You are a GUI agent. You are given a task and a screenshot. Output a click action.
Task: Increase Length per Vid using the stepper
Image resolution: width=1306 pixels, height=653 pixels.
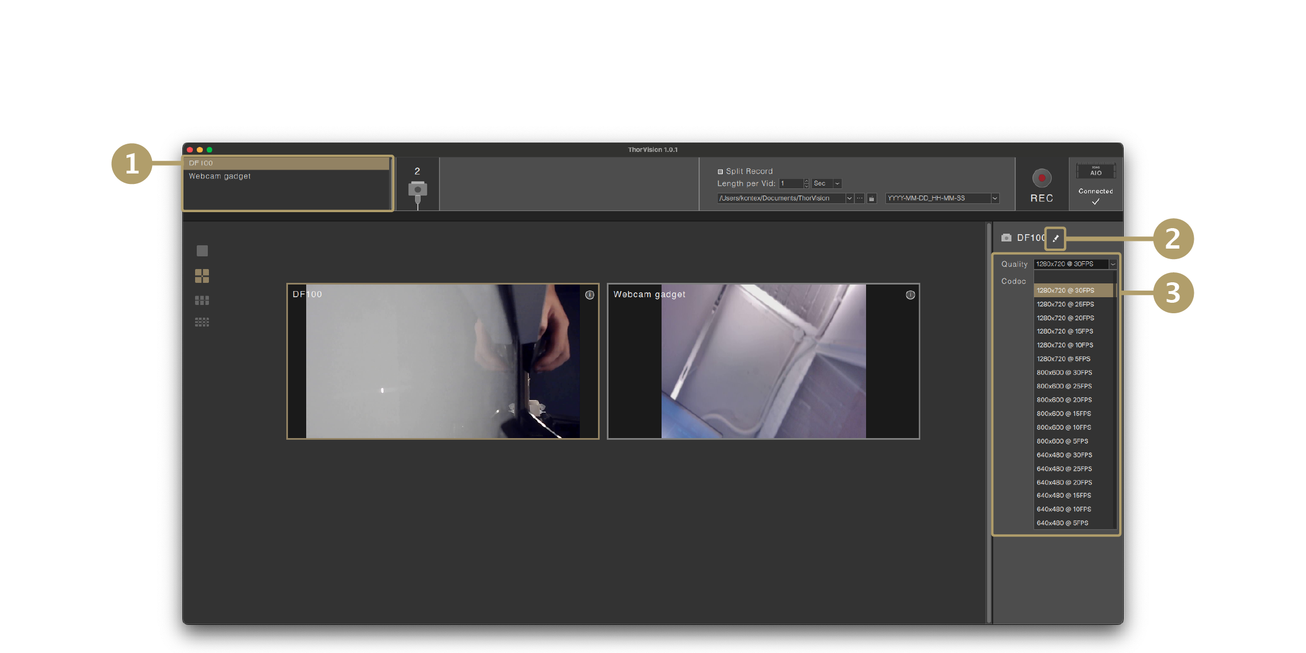point(806,181)
